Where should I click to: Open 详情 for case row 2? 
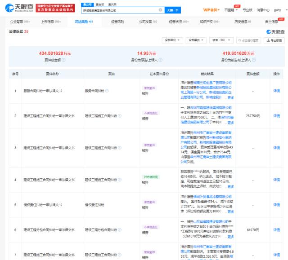tap(276, 115)
